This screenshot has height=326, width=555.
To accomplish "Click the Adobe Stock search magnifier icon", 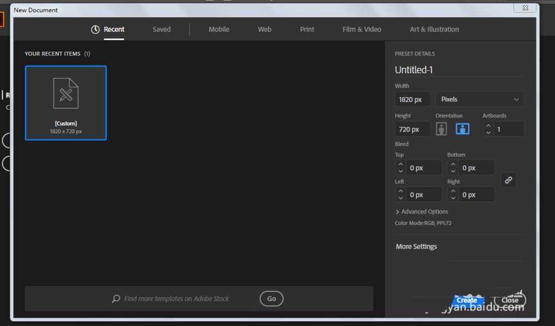I will (x=115, y=299).
